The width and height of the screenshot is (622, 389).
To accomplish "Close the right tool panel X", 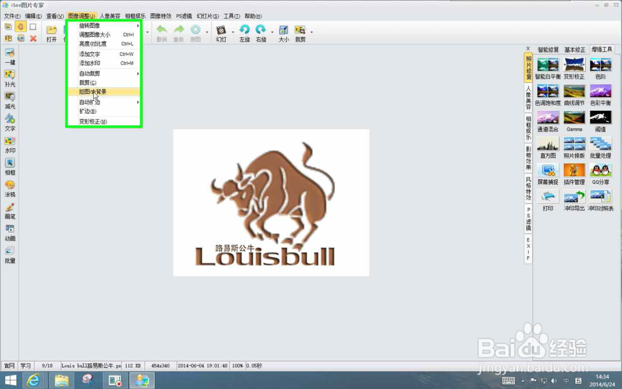I will pyautogui.click(x=528, y=49).
